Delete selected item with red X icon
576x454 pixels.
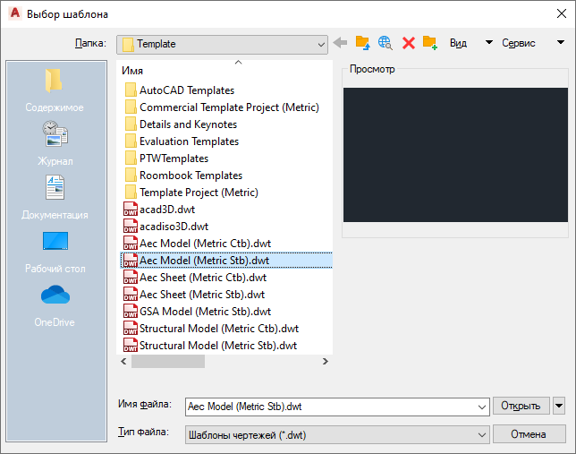tap(409, 43)
